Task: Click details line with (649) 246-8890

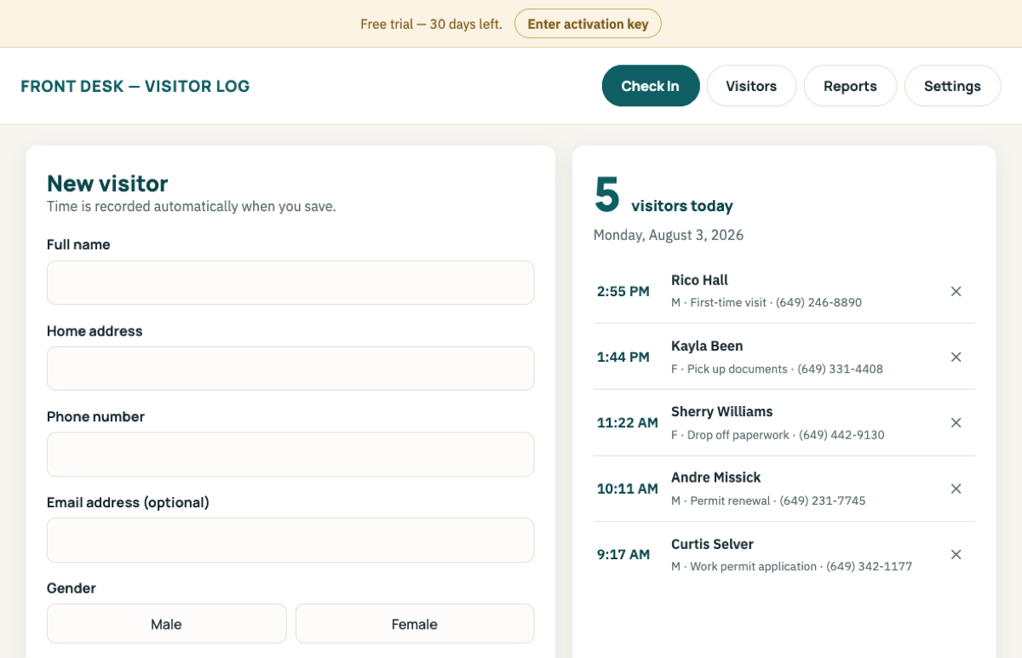Action: click(766, 302)
